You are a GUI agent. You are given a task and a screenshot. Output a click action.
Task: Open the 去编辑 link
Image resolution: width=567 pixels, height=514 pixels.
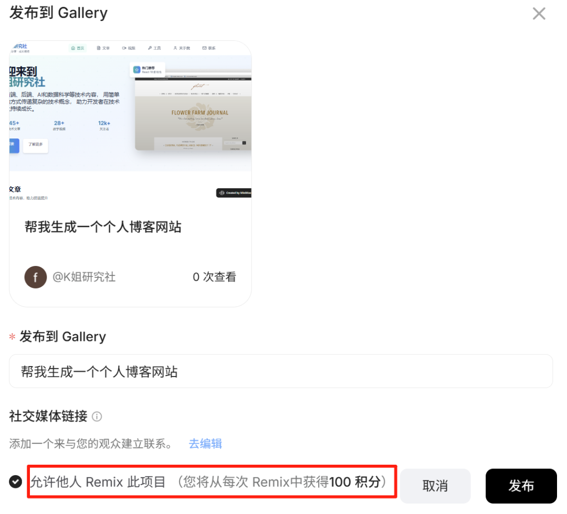[x=205, y=444]
